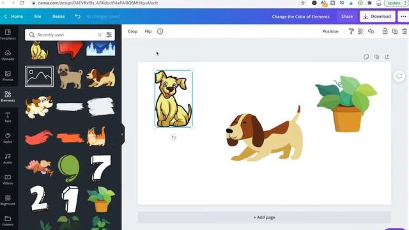Open the Styles sidebar tab
Image resolution: width=409 pixels, height=230 pixels.
(x=8, y=138)
